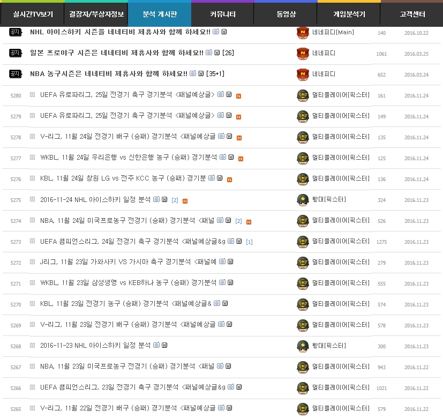
Task: Open KBL 창원 LG vs 전주 KCC post
Action: point(123,178)
